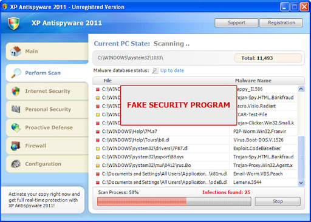The width and height of the screenshot is (311, 222).
Task: Click the scan progress bar
Action: [174, 201]
